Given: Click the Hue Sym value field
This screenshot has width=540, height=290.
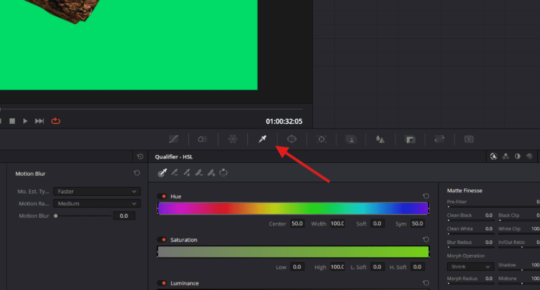Looking at the screenshot, I should click(417, 224).
